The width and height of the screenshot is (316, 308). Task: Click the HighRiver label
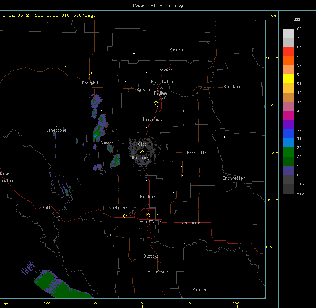[x=158, y=272]
